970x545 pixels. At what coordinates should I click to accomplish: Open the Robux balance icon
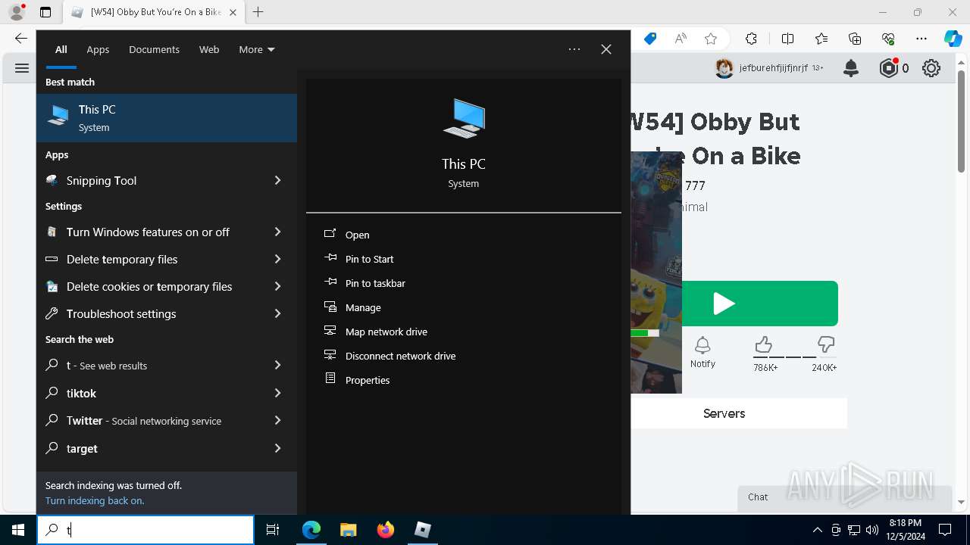[889, 68]
